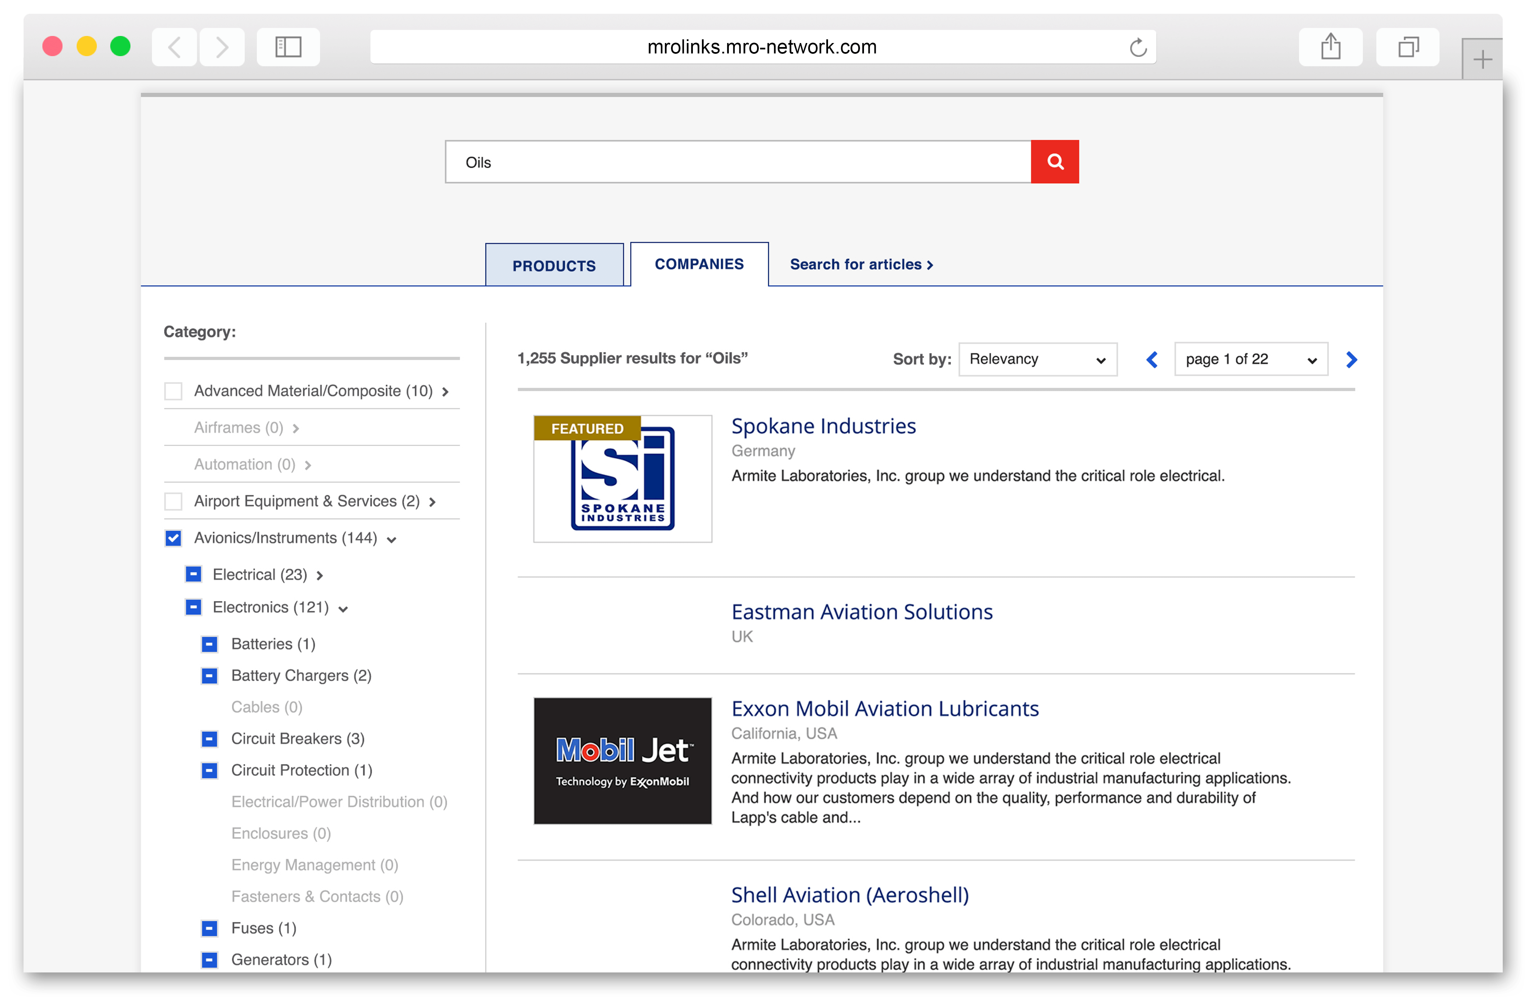The image size is (1533, 999).
Task: Open the browser share icon
Action: 1331,47
